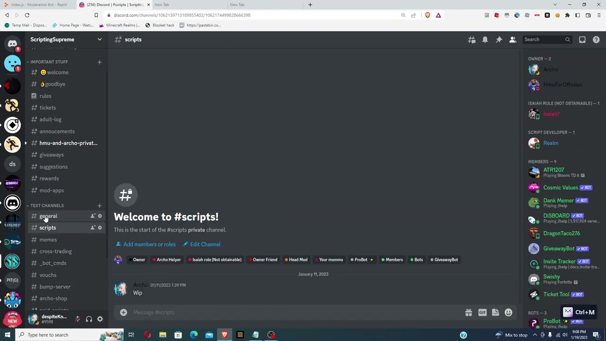Open the vouchs channel
Viewport: 606px width, 341px height.
pos(66,275)
